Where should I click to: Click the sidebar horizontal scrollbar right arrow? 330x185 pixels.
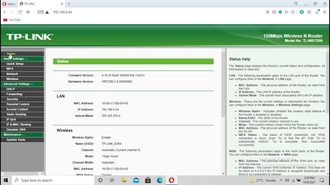[x=42, y=174]
